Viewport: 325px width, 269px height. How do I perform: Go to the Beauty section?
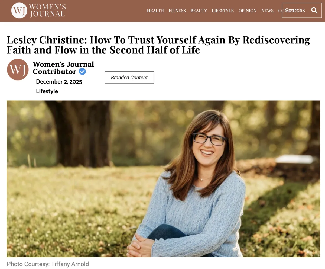[x=199, y=11]
